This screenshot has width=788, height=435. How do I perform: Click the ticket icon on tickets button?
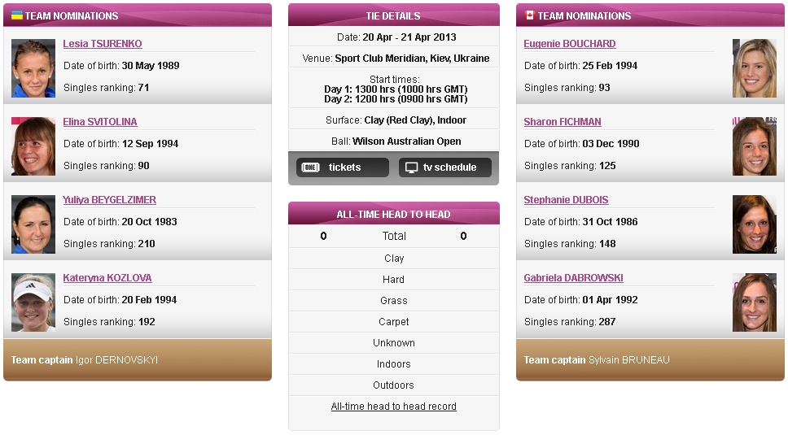pyautogui.click(x=311, y=167)
